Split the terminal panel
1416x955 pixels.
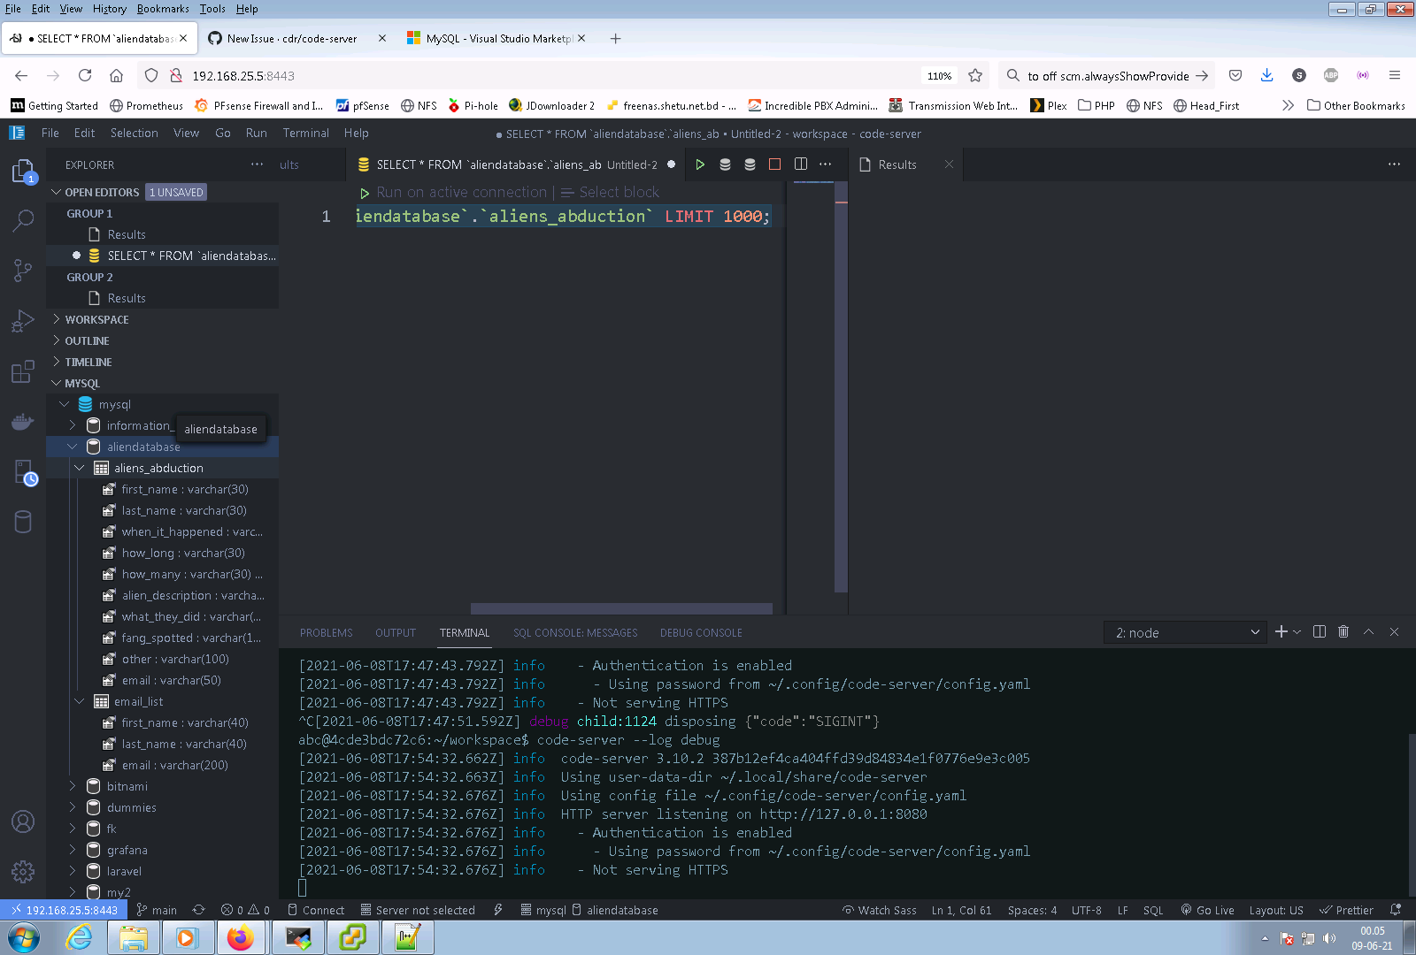tap(1320, 631)
